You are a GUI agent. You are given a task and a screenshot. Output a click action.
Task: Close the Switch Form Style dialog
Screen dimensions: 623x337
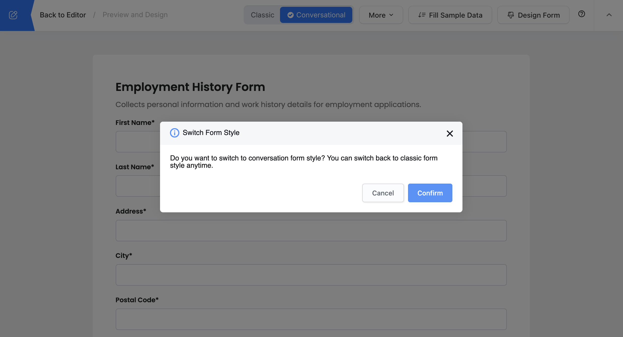pyautogui.click(x=450, y=133)
